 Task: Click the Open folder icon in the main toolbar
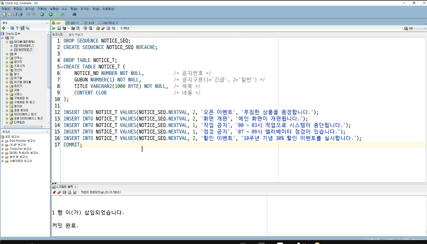[10, 14]
